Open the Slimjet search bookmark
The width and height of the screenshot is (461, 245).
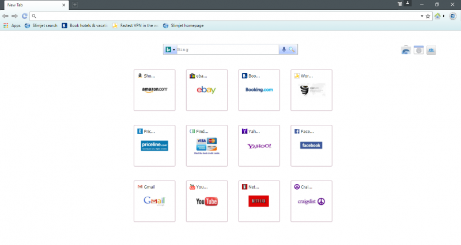tap(41, 25)
